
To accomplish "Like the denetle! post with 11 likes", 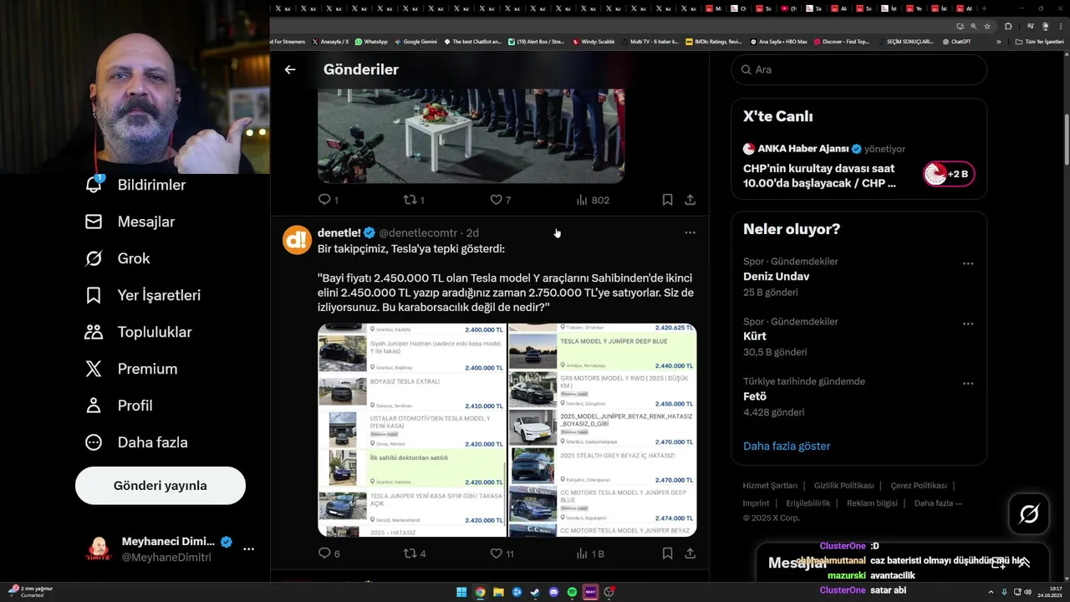I will pyautogui.click(x=502, y=554).
